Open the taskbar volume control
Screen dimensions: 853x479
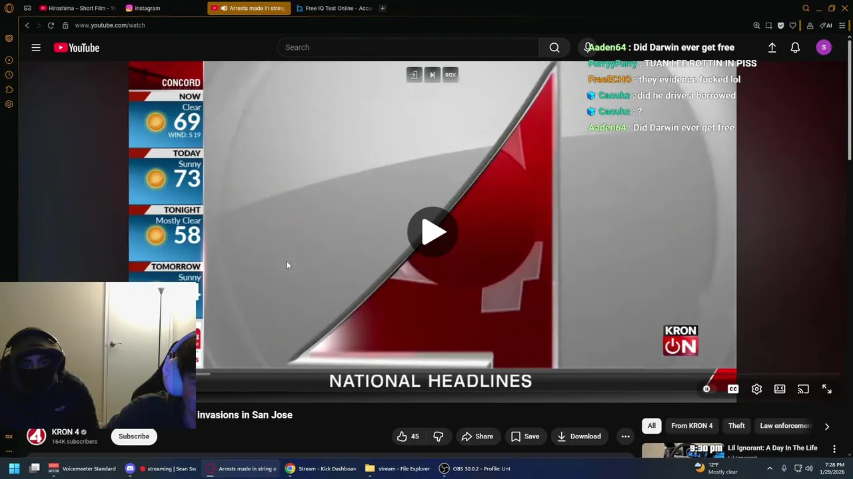[x=809, y=468]
